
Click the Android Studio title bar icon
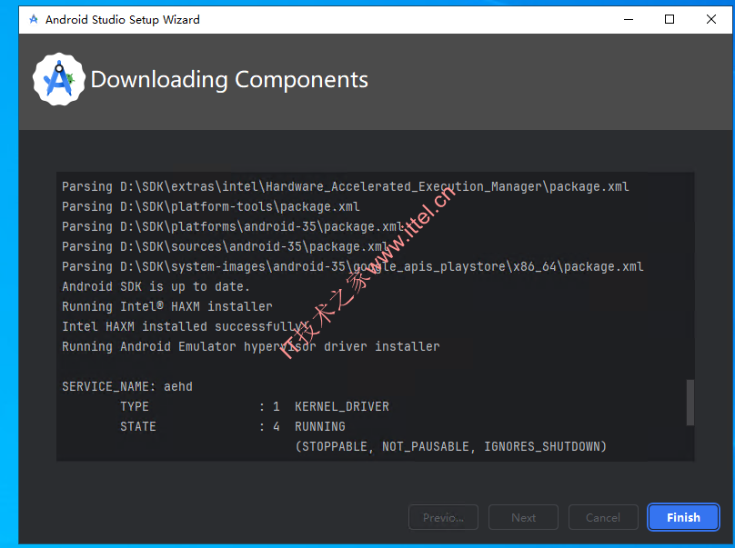pos(34,19)
